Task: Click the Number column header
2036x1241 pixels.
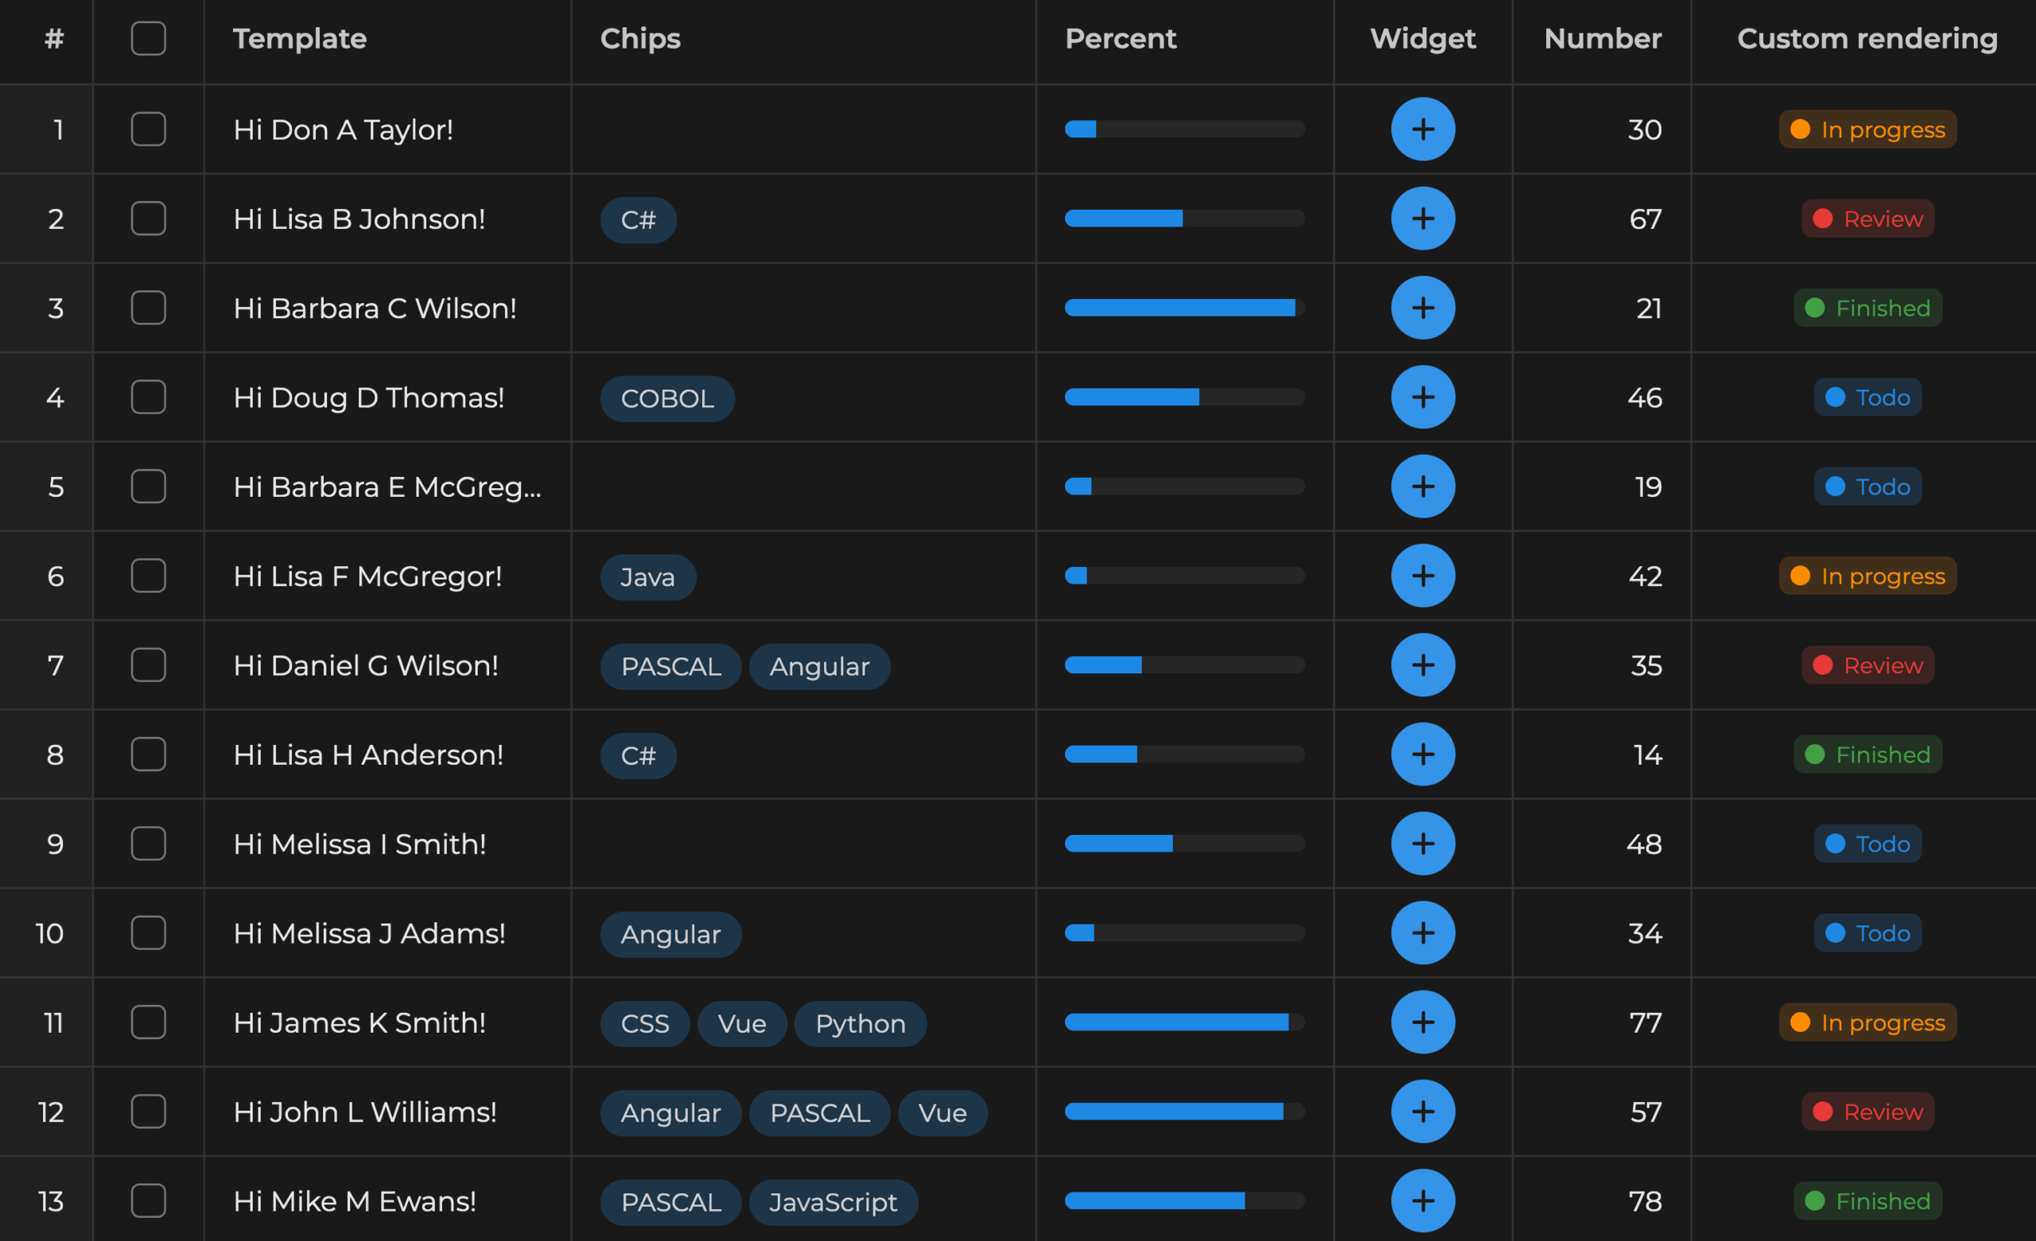Action: 1603,39
